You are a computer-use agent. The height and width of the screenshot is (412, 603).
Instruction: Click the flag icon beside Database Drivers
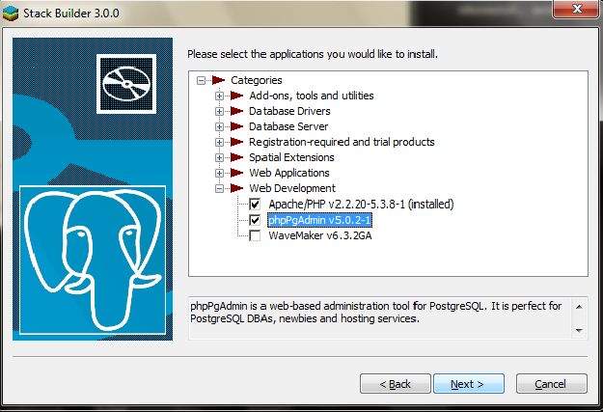(237, 111)
